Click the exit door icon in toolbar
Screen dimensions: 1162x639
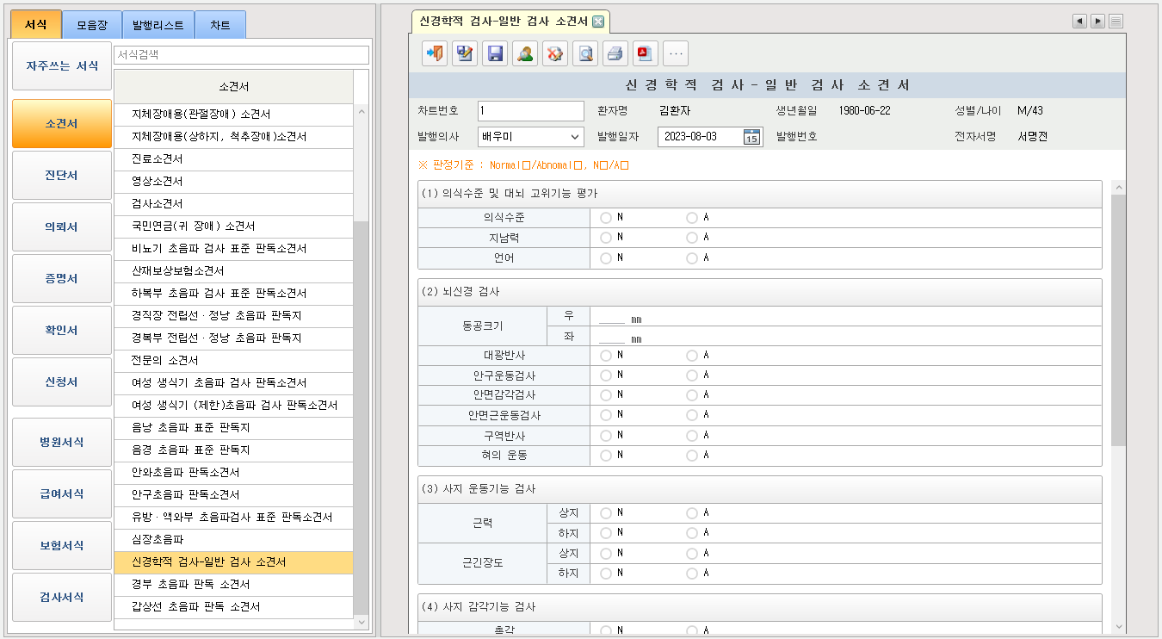pyautogui.click(x=435, y=53)
